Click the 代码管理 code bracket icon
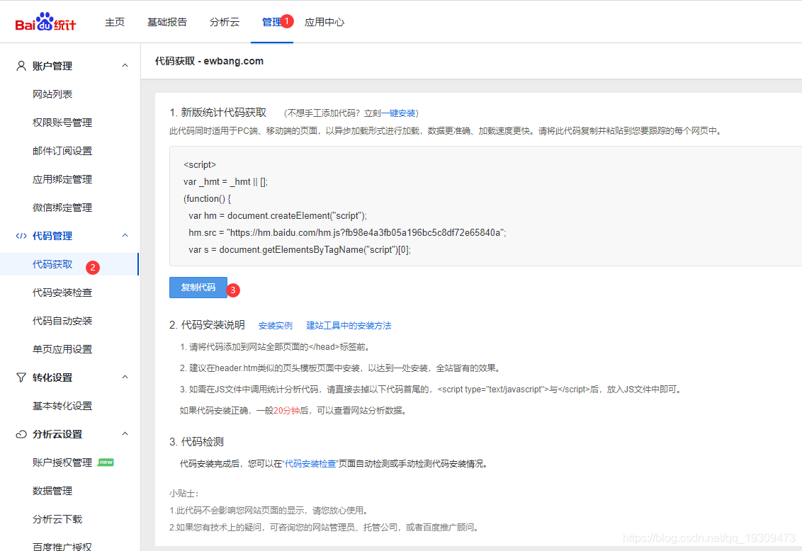This screenshot has width=802, height=551. click(21, 235)
